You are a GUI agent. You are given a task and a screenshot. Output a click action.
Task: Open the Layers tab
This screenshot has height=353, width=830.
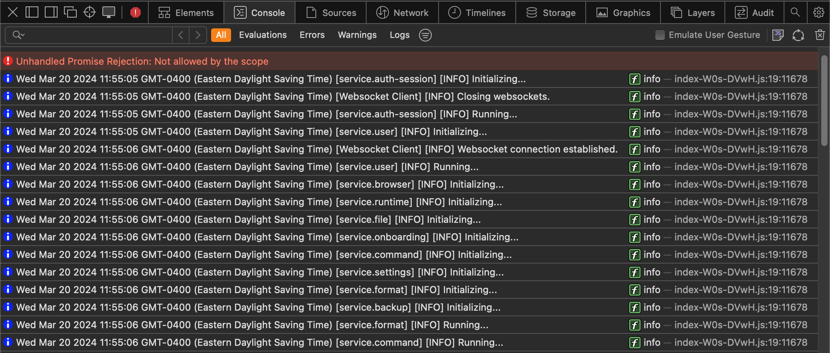693,13
